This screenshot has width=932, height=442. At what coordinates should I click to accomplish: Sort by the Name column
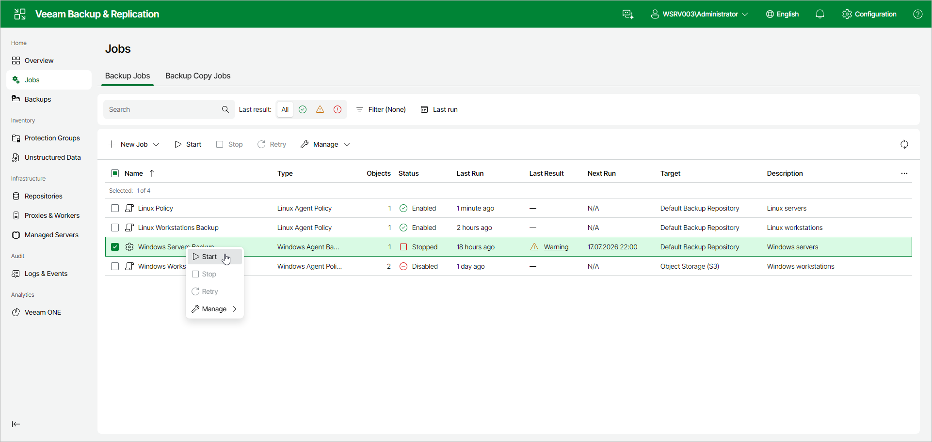pyautogui.click(x=134, y=173)
